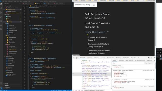Click The Real Gung Wang brand link
Viewport: 162px width, 91px height.
(x=83, y=5)
